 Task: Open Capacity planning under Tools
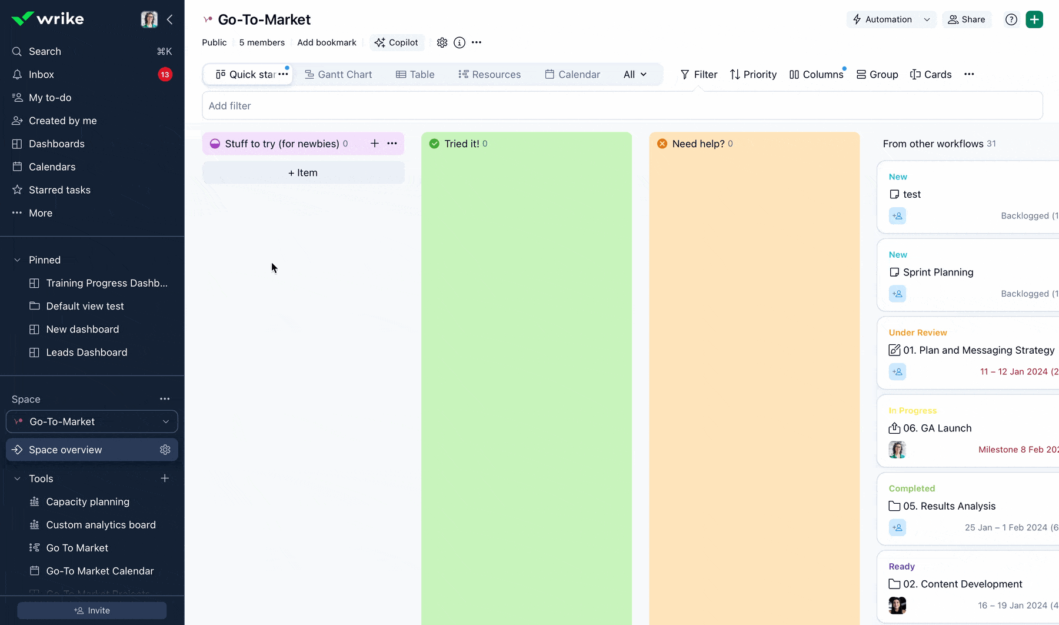(87, 501)
